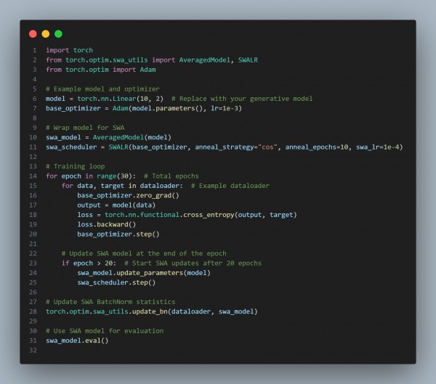This screenshot has height=384, width=436.
Task: Click line number 32 at the empty last line
Action: click(33, 350)
